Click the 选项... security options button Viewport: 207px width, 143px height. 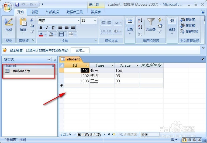point(80,50)
